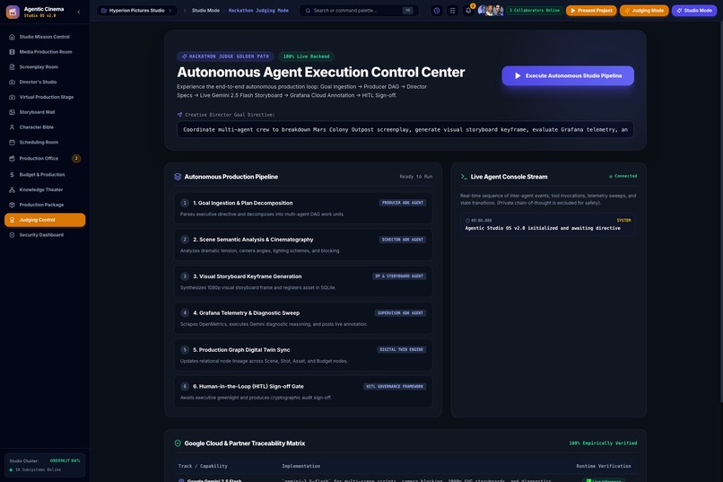Click the HITL GOVERNANCE FRAMEWORK tag
This screenshot has width=723, height=482.
[395, 387]
